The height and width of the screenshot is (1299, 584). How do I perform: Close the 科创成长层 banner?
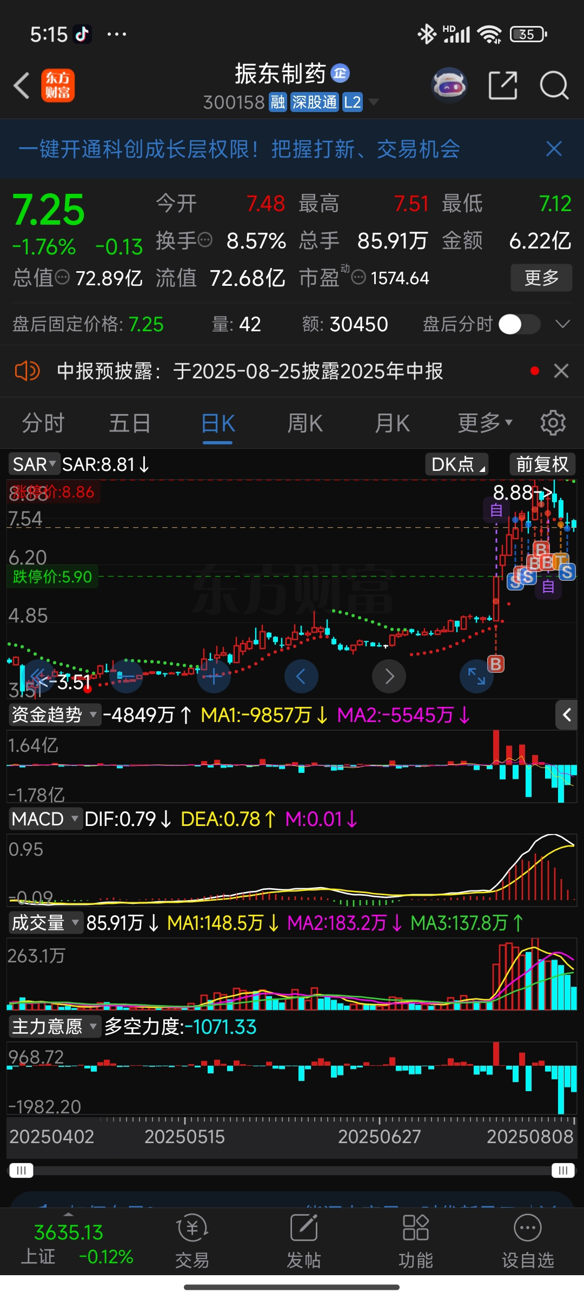554,149
